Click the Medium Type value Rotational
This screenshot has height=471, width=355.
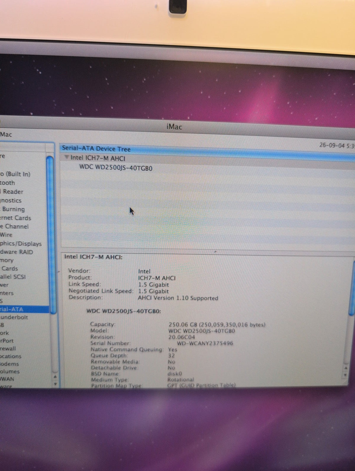coord(180,379)
